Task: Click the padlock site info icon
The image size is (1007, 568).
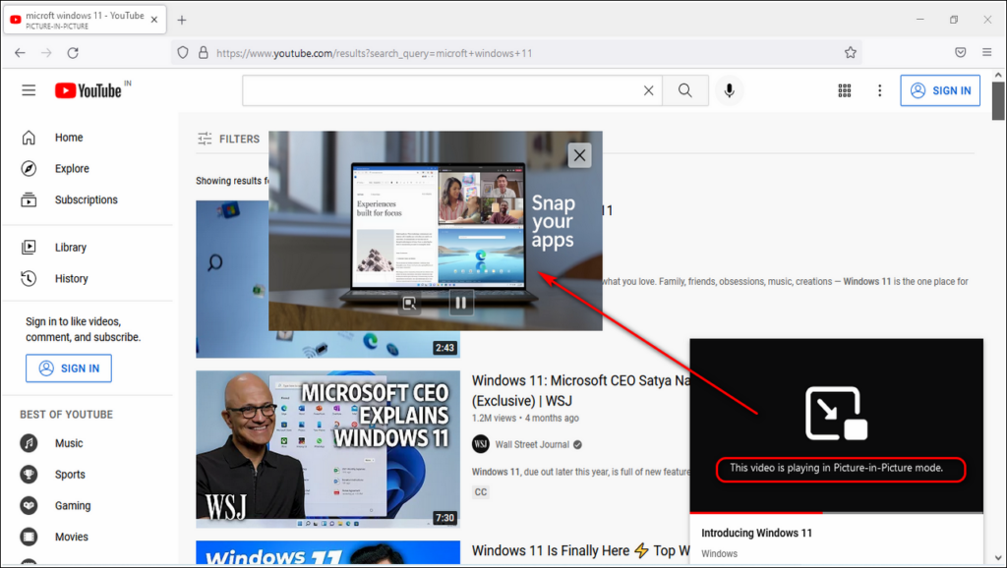Action: click(203, 53)
